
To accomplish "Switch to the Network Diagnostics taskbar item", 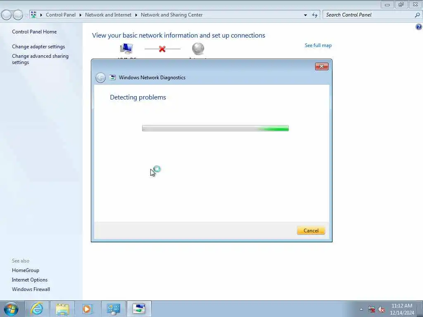I will (x=139, y=309).
